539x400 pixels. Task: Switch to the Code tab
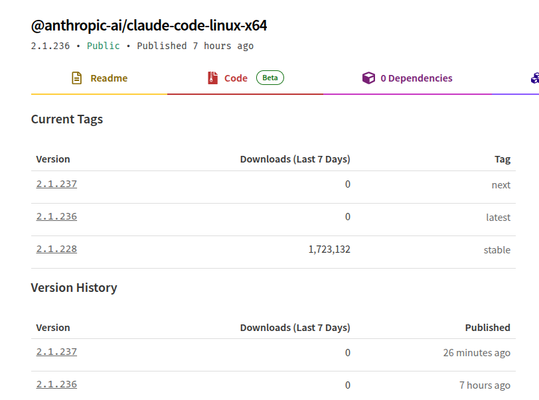coord(245,78)
